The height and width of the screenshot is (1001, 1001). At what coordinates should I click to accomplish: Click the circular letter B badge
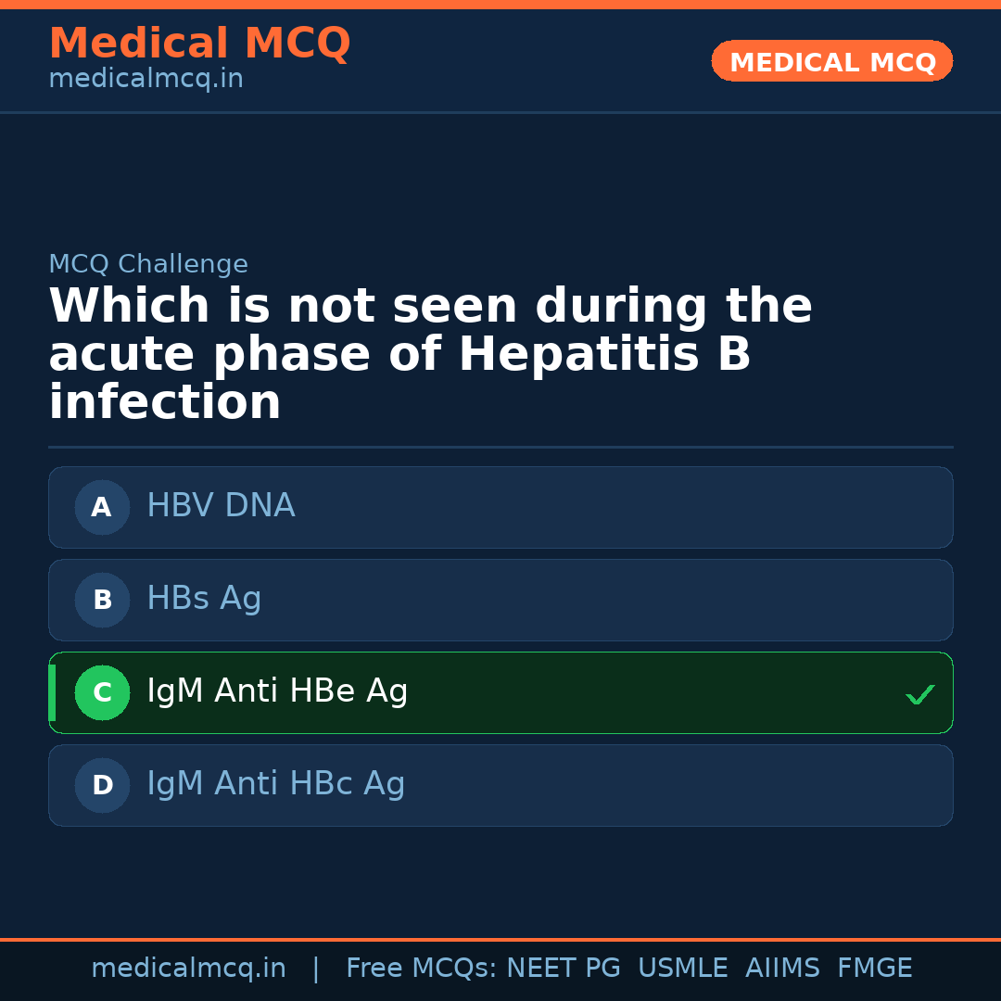coord(102,600)
